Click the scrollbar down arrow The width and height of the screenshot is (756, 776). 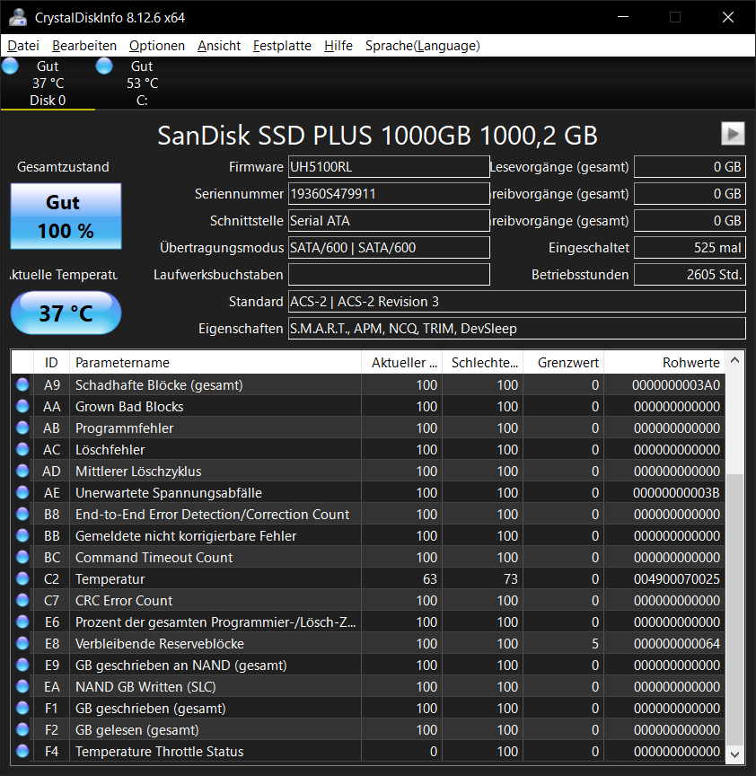coord(734,754)
